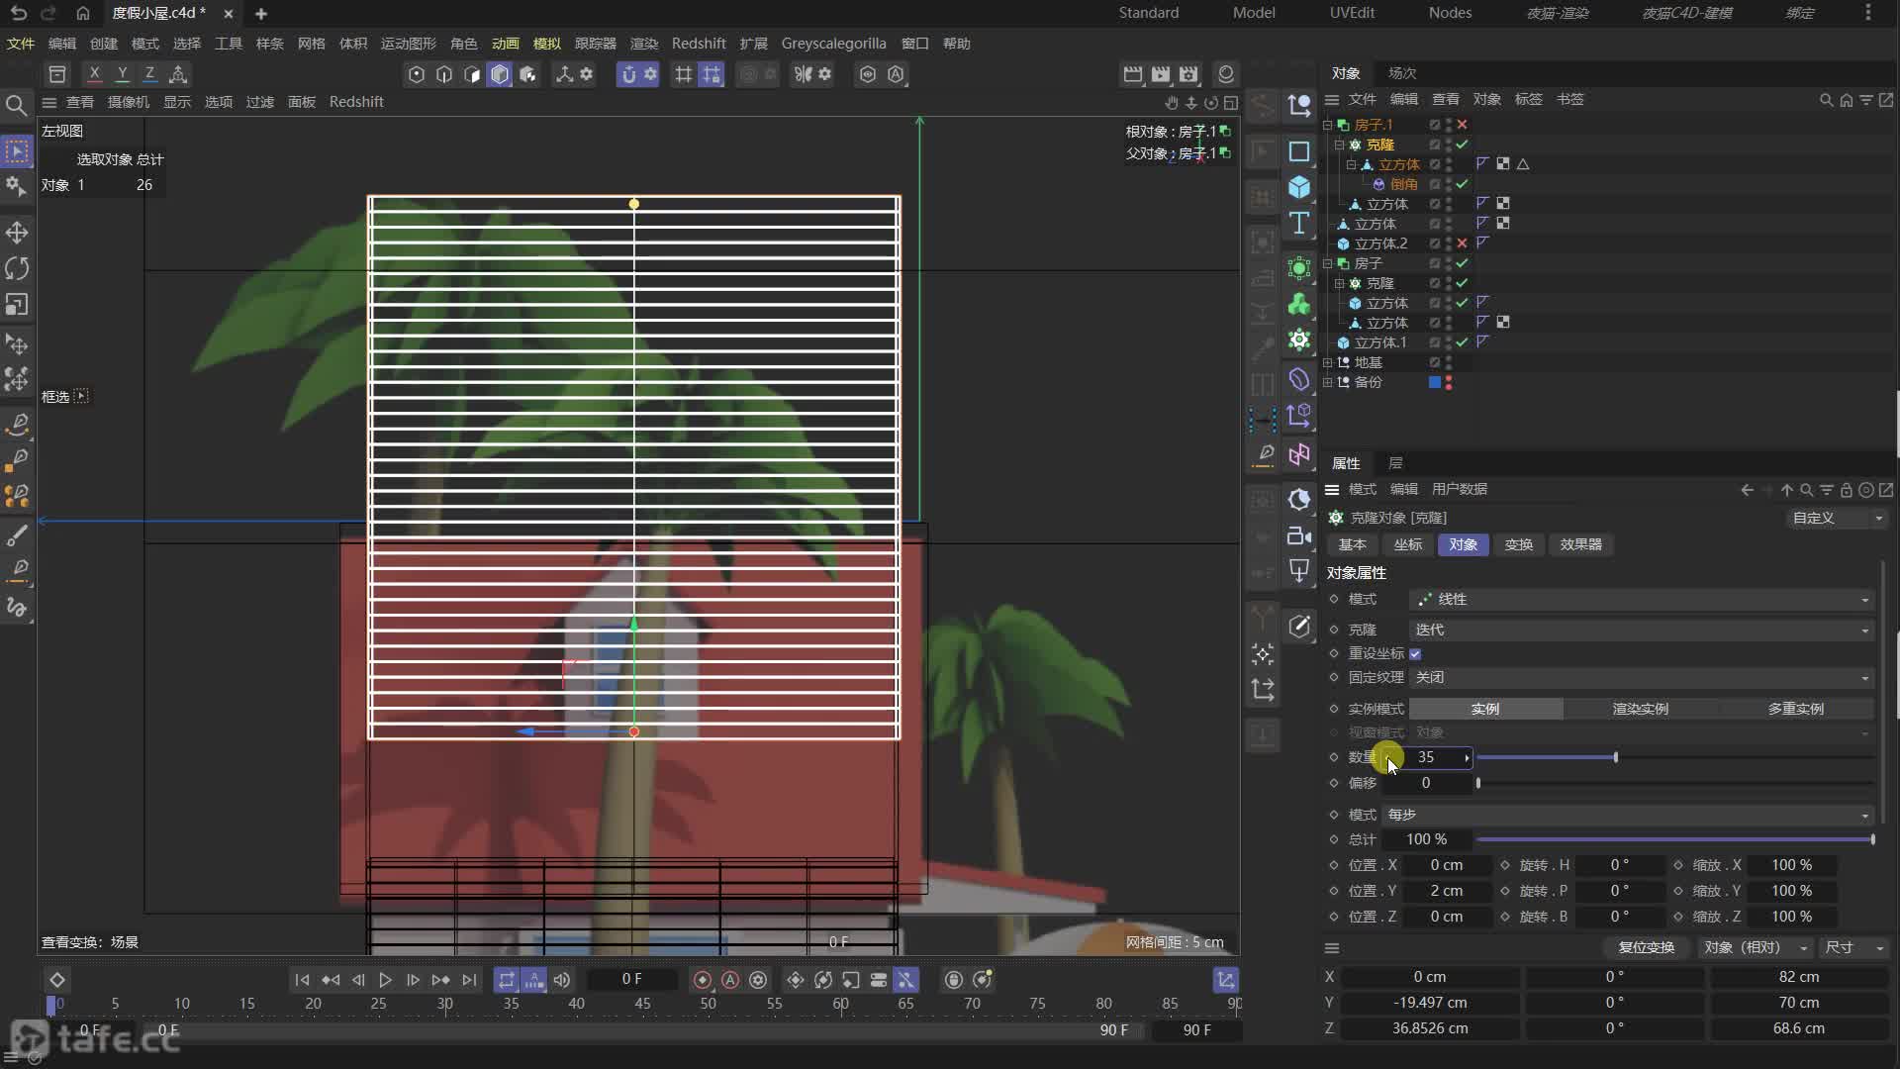Select the Scale tool in left toolbar
Screen dimensions: 1900x1069
coord(17,304)
